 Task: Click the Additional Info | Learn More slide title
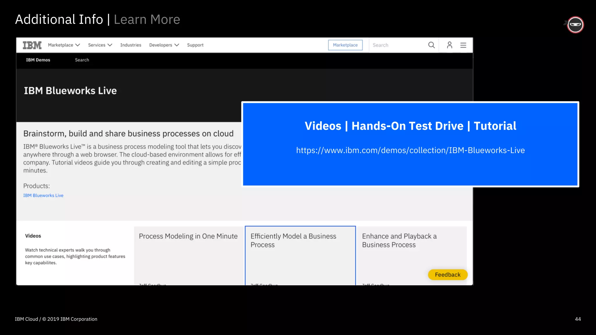tap(97, 19)
